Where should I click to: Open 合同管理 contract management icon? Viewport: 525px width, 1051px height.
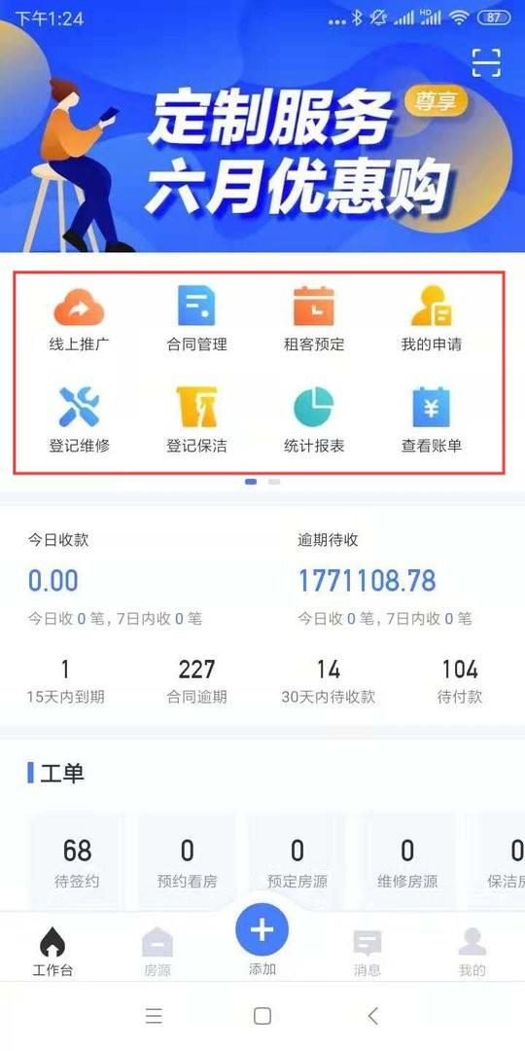click(196, 306)
